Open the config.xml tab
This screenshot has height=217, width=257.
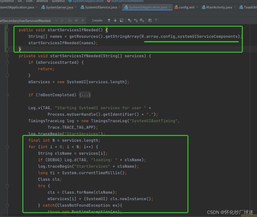(187, 7)
